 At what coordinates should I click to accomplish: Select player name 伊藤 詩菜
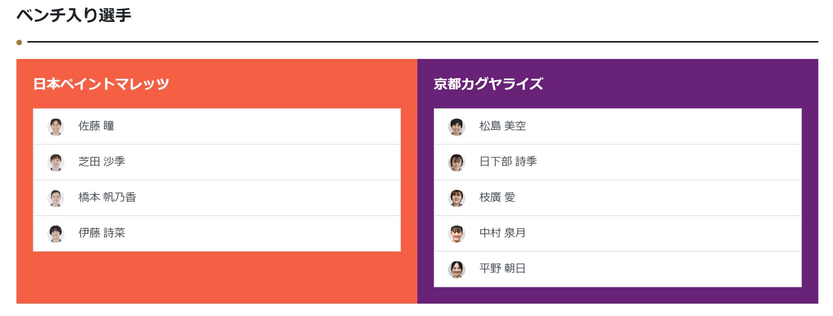point(102,233)
